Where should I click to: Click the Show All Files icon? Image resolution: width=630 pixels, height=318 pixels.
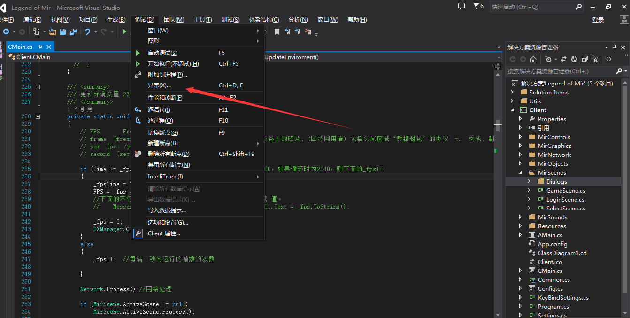(x=595, y=59)
